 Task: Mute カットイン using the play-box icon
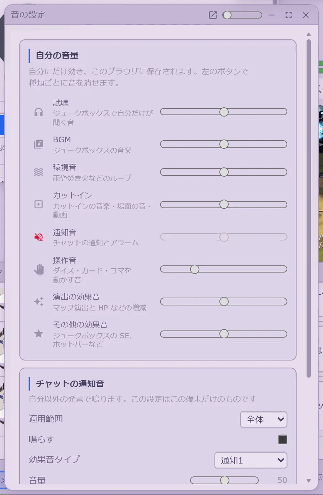click(x=39, y=204)
